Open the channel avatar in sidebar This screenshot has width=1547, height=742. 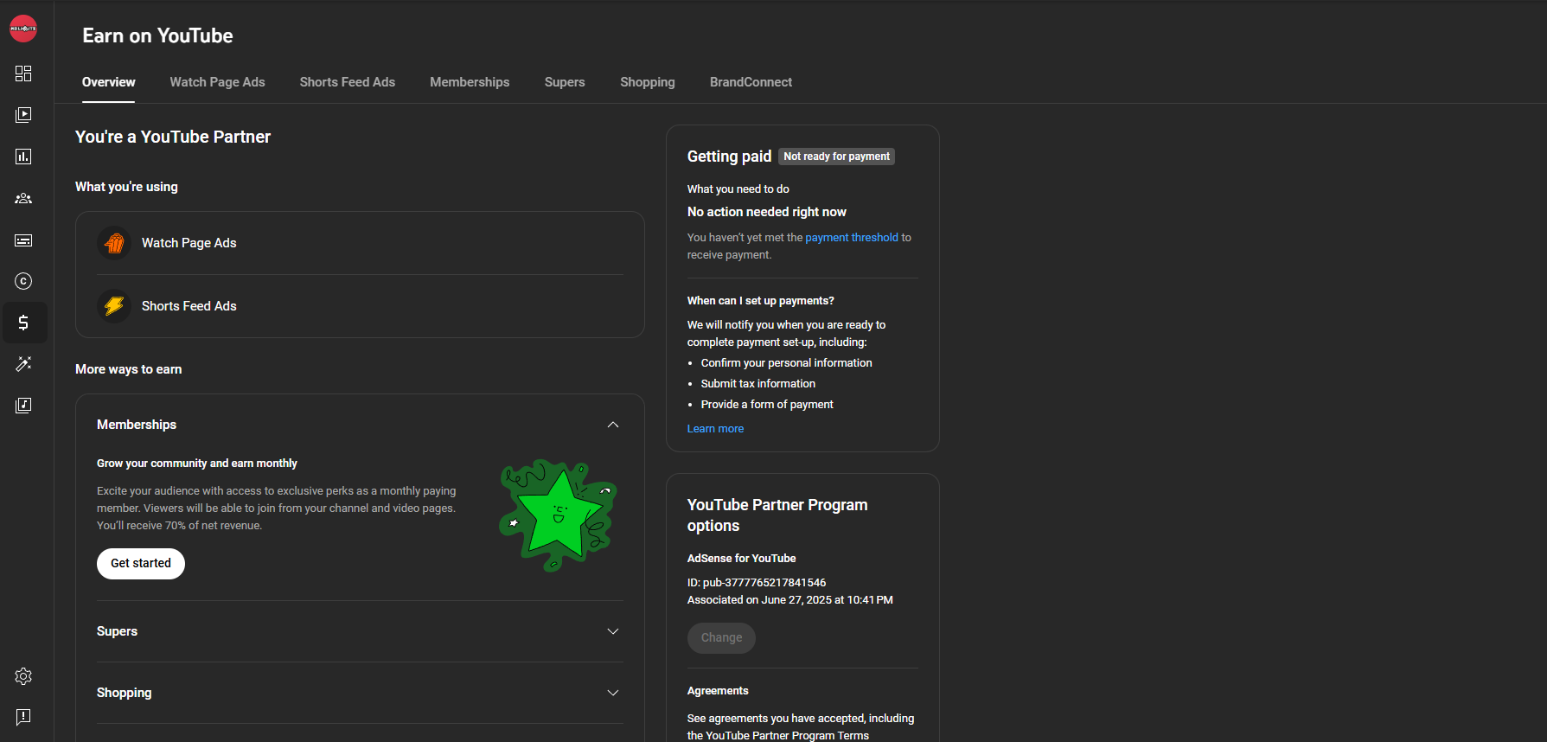[x=23, y=29]
